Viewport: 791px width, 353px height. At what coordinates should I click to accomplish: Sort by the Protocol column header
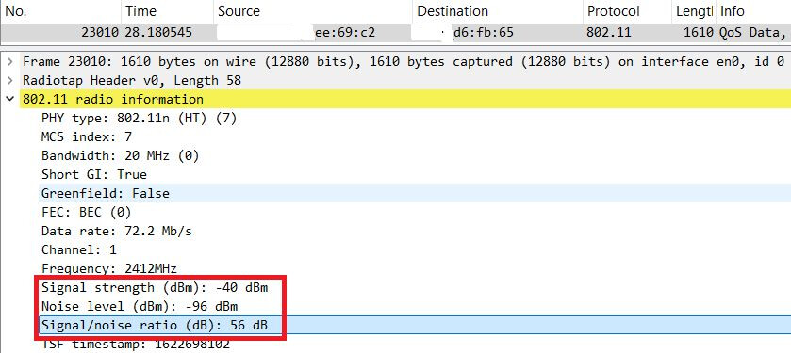click(x=627, y=11)
